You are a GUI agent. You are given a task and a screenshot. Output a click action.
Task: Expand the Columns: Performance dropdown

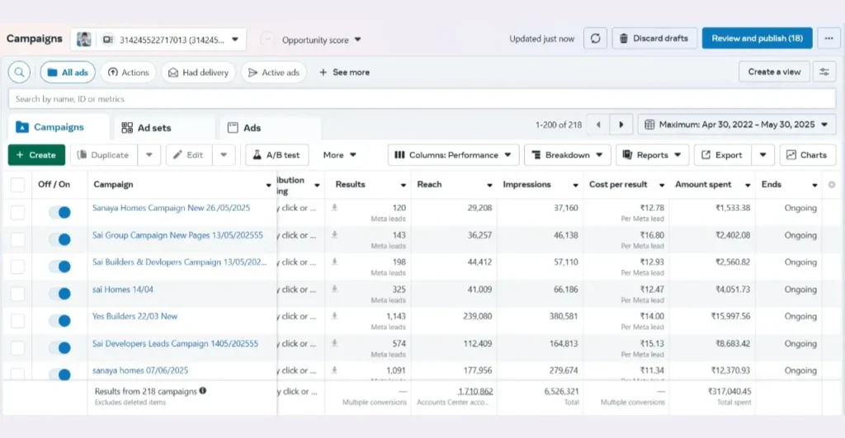point(453,155)
